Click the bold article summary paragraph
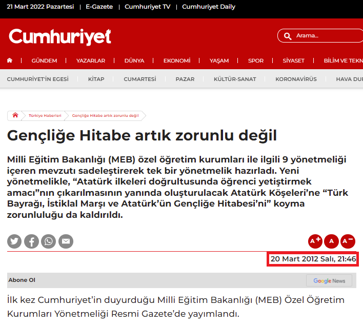The image size is (363, 326). coord(177,187)
